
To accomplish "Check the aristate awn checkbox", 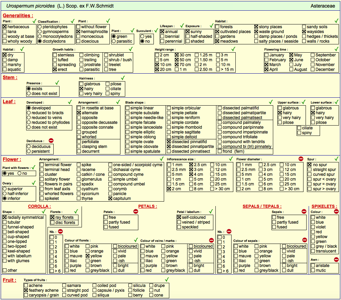I will 313,266.
